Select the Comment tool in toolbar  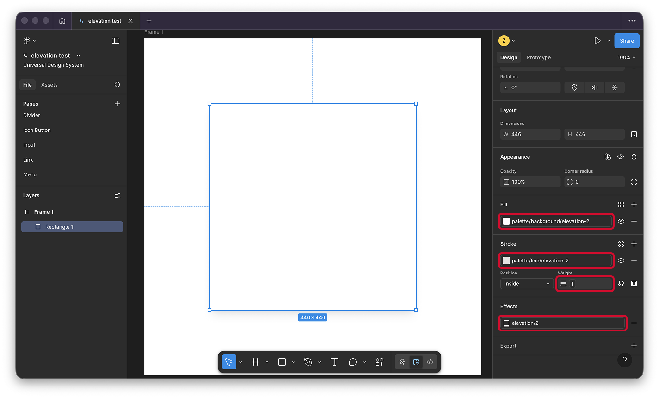pyautogui.click(x=353, y=362)
